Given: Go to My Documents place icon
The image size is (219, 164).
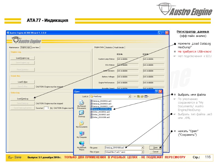Looking at the screenshot, I should [82, 123].
